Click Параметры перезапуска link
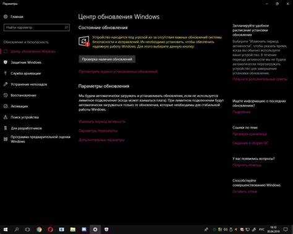The width and height of the screenshot is (293, 234). 98,131
